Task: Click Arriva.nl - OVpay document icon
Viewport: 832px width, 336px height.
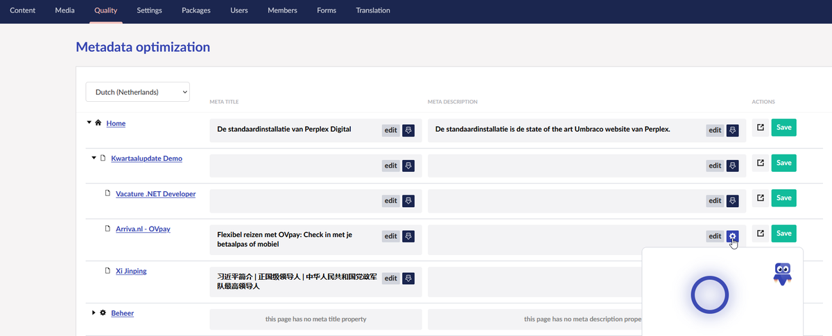Action: [107, 228]
